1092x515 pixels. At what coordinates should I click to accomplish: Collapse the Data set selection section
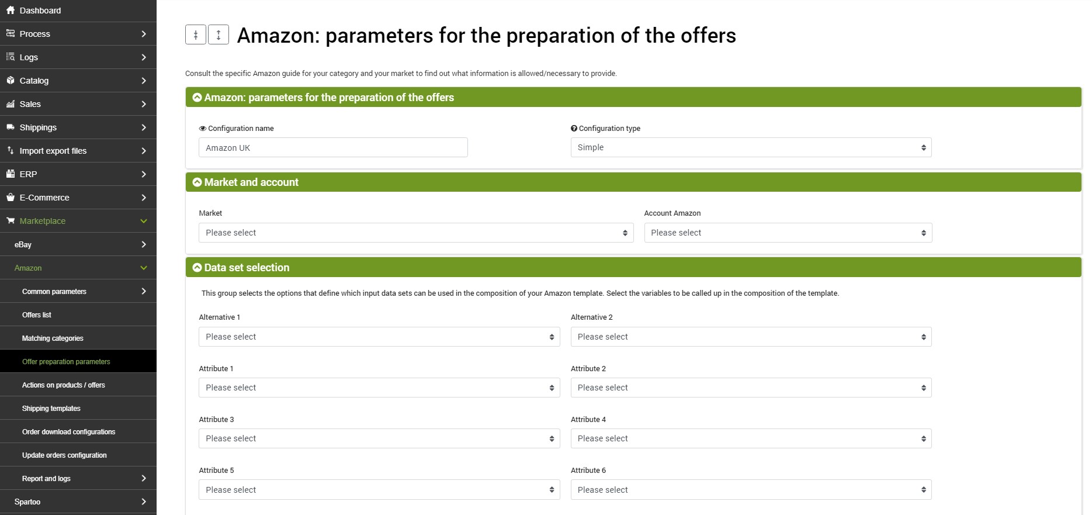click(197, 268)
